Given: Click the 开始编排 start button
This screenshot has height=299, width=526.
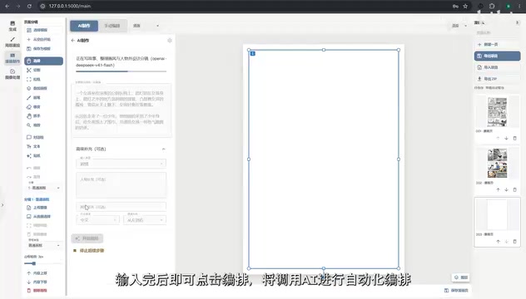Looking at the screenshot, I should pos(87,238).
